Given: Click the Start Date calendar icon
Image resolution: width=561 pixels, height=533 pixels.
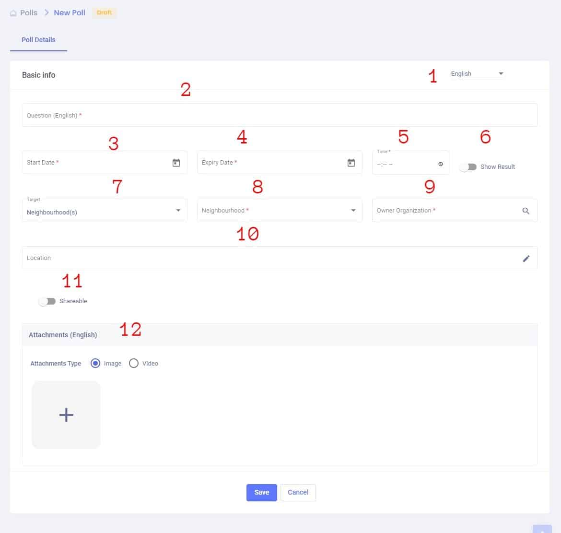Looking at the screenshot, I should pyautogui.click(x=176, y=163).
